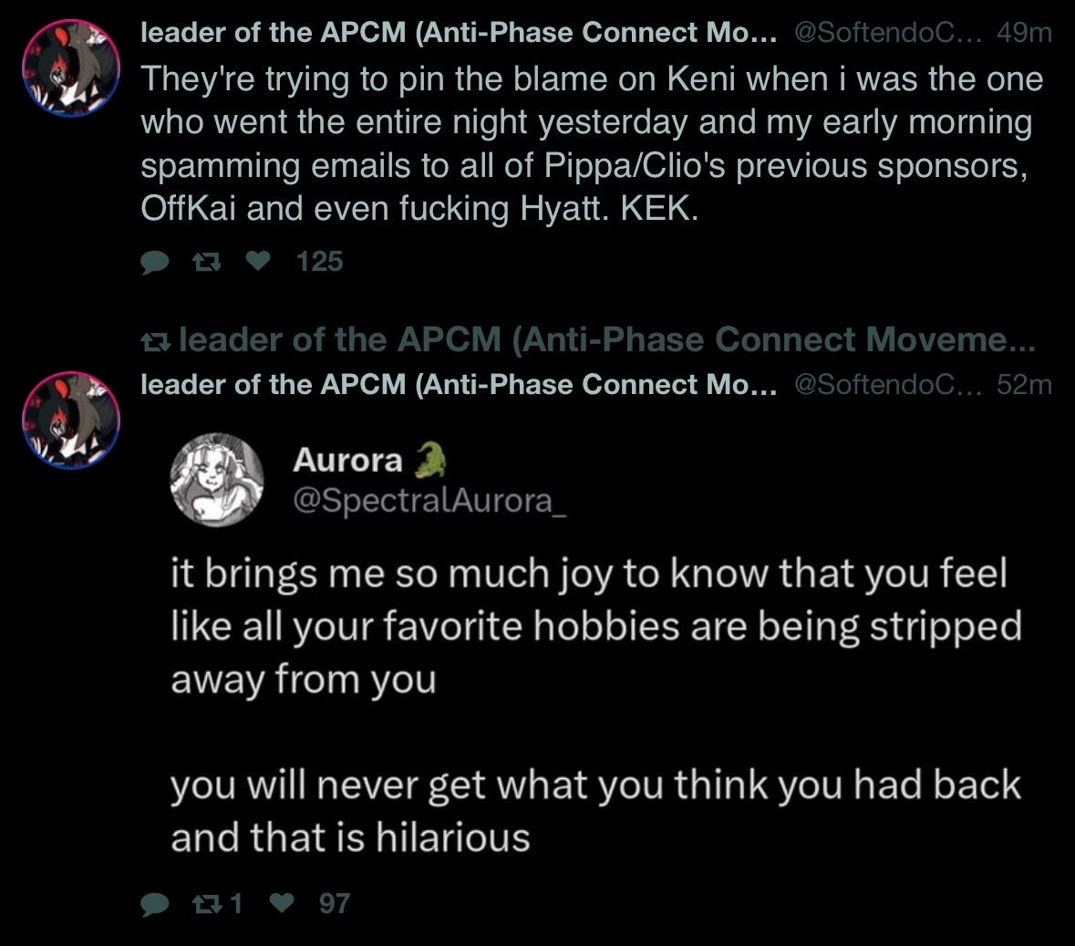View Aurora's profile picture
The height and width of the screenshot is (946, 1075).
pos(219,481)
